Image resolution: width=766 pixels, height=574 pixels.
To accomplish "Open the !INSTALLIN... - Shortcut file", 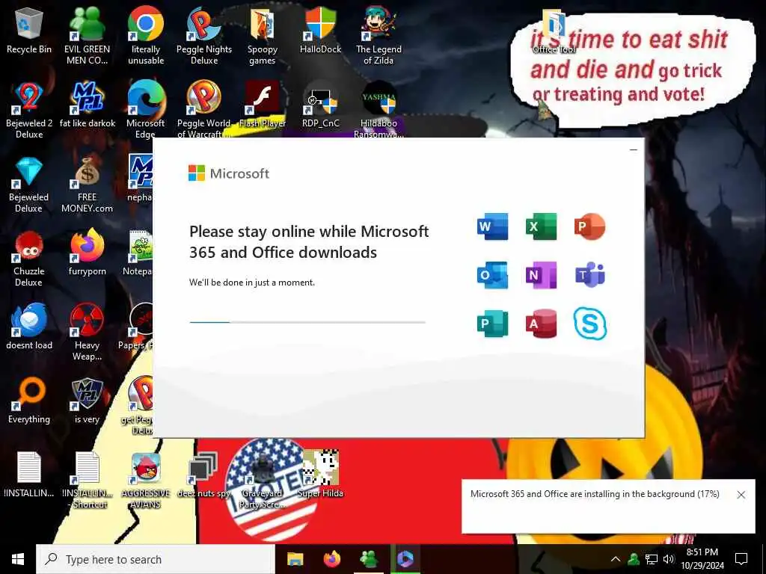I will tap(88, 481).
